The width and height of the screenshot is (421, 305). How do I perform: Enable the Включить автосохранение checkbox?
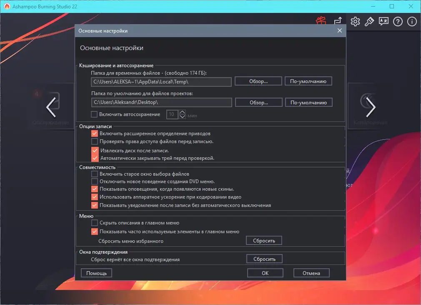94,114
